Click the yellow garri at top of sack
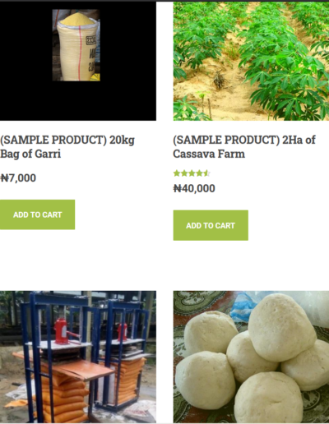Image resolution: width=329 pixels, height=424 pixels. (x=78, y=19)
